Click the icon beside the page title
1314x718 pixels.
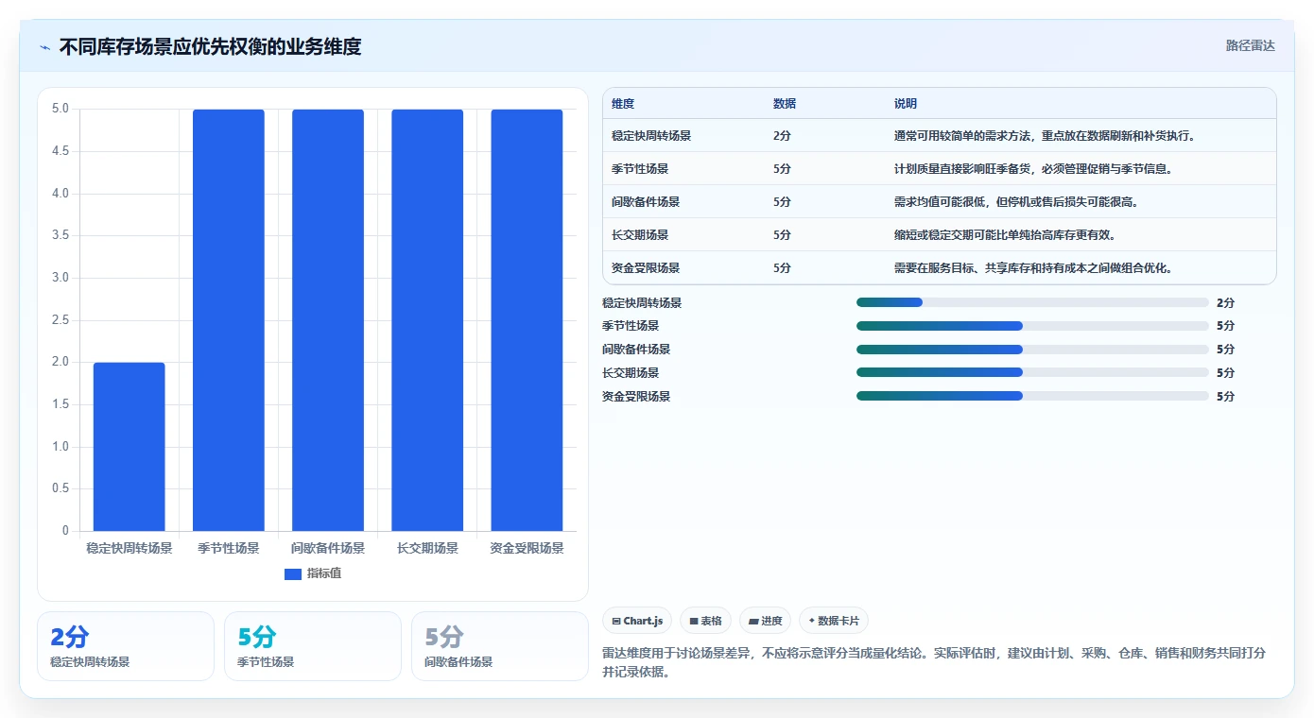coord(44,47)
